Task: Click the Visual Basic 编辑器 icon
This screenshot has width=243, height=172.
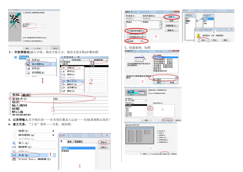Action: tap(14, 159)
